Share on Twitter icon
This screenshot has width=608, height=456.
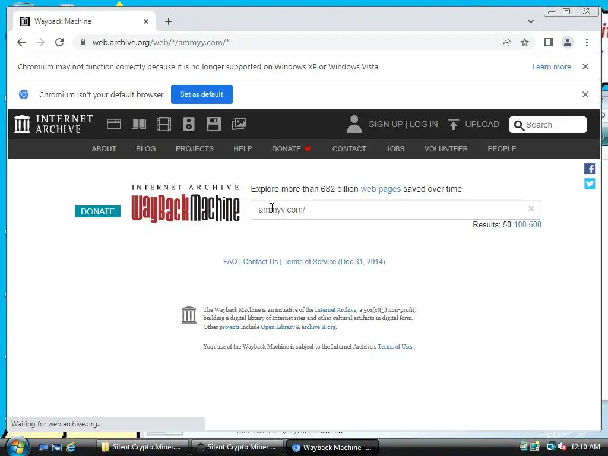click(590, 183)
